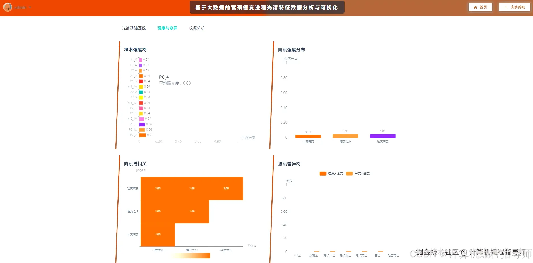Click the dark orange 0.04 stage bar
The image size is (533, 263).
(308, 136)
